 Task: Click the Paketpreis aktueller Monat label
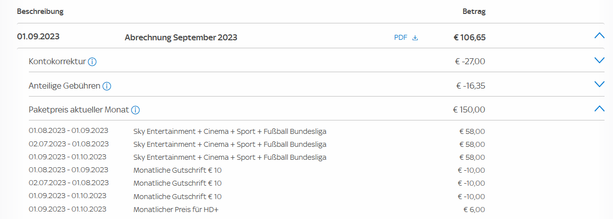[79, 110]
